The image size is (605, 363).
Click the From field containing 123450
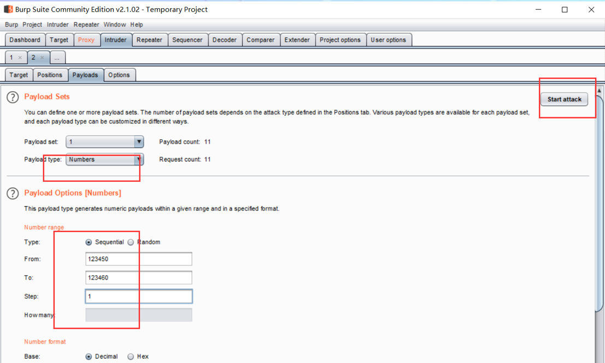pyautogui.click(x=138, y=259)
